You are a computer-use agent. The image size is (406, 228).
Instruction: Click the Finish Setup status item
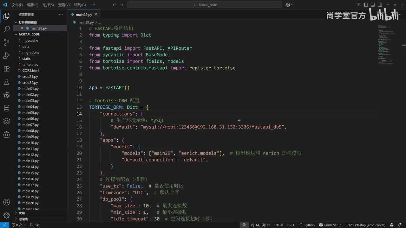click(330, 225)
